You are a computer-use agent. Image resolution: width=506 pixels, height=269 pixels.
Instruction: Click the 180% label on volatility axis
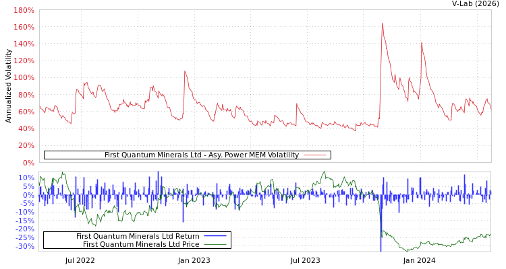coord(24,11)
